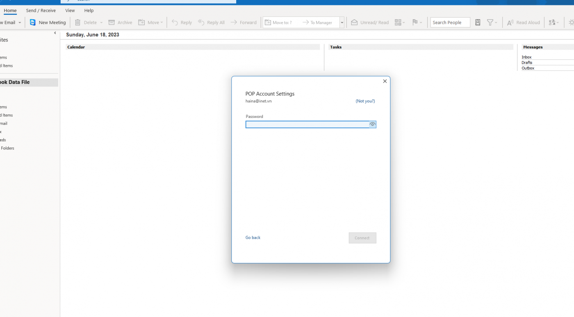Viewport: 574px width, 317px height.
Task: Click the TeamViewer New Meeting icon
Action: coord(33,23)
